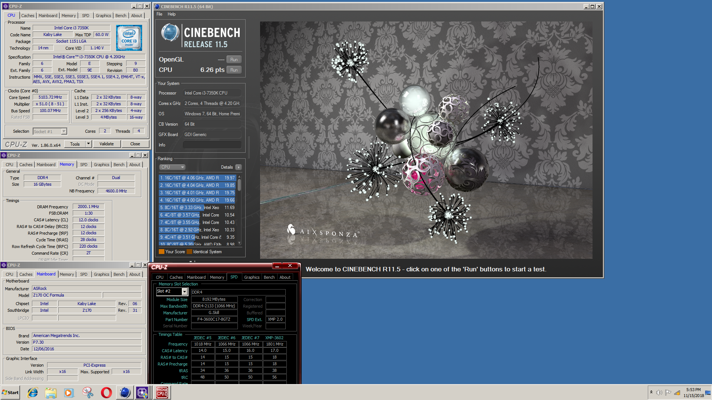Screen dimensions: 712x400
Task: Open the Tools dropdown arrow in CPU-Z
Action: (x=88, y=144)
